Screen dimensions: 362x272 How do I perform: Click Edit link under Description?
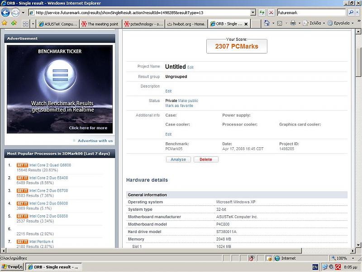click(x=168, y=91)
